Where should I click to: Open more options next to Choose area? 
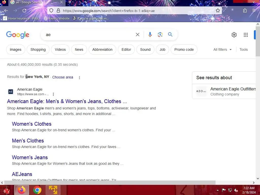[x=79, y=77]
